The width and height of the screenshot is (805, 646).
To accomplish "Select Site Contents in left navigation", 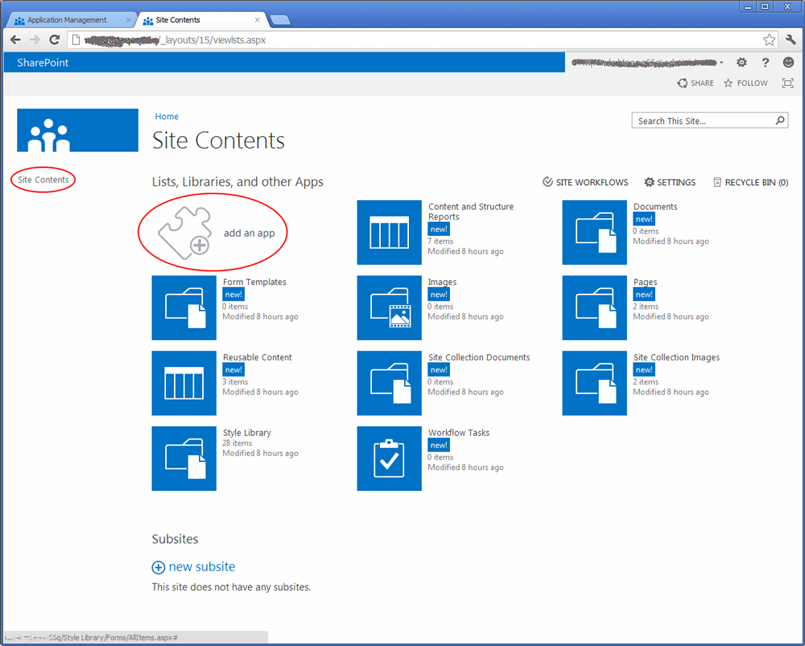I will [43, 179].
